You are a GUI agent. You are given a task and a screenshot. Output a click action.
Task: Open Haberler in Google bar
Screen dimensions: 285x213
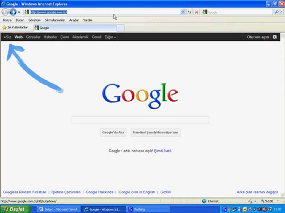pyautogui.click(x=50, y=37)
